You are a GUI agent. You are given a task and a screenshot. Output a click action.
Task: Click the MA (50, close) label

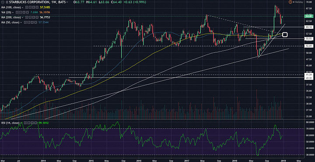(10, 22)
